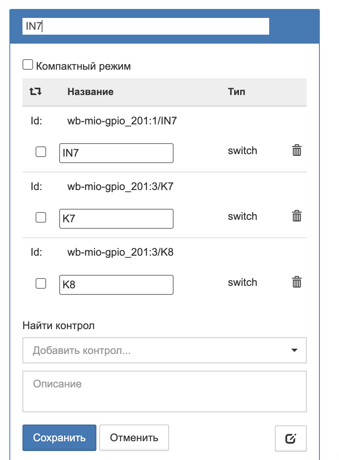Select the K8 name text field
The image size is (339, 460).
(x=116, y=285)
